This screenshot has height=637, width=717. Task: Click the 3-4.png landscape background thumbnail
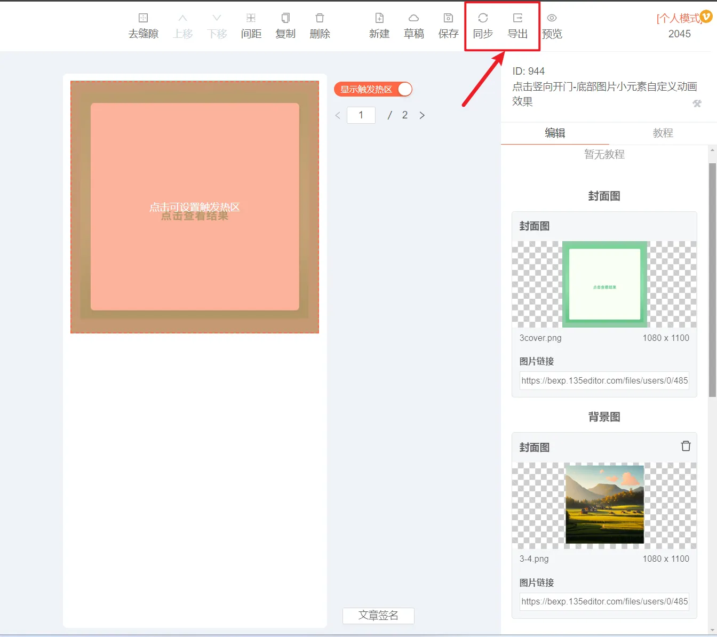click(604, 505)
